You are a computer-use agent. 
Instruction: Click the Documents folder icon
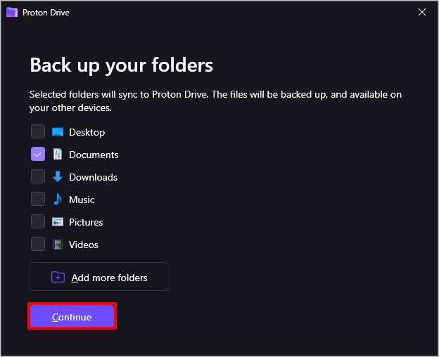tap(58, 155)
